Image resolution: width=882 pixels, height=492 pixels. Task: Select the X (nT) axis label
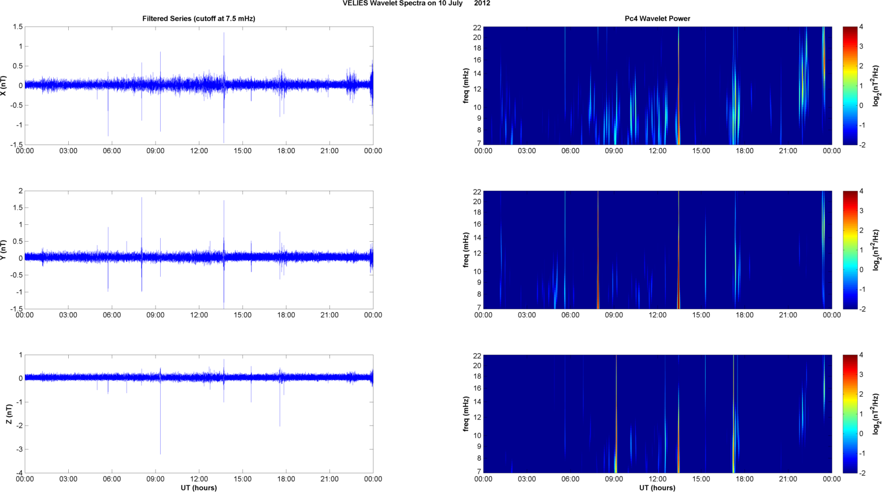pyautogui.click(x=4, y=86)
